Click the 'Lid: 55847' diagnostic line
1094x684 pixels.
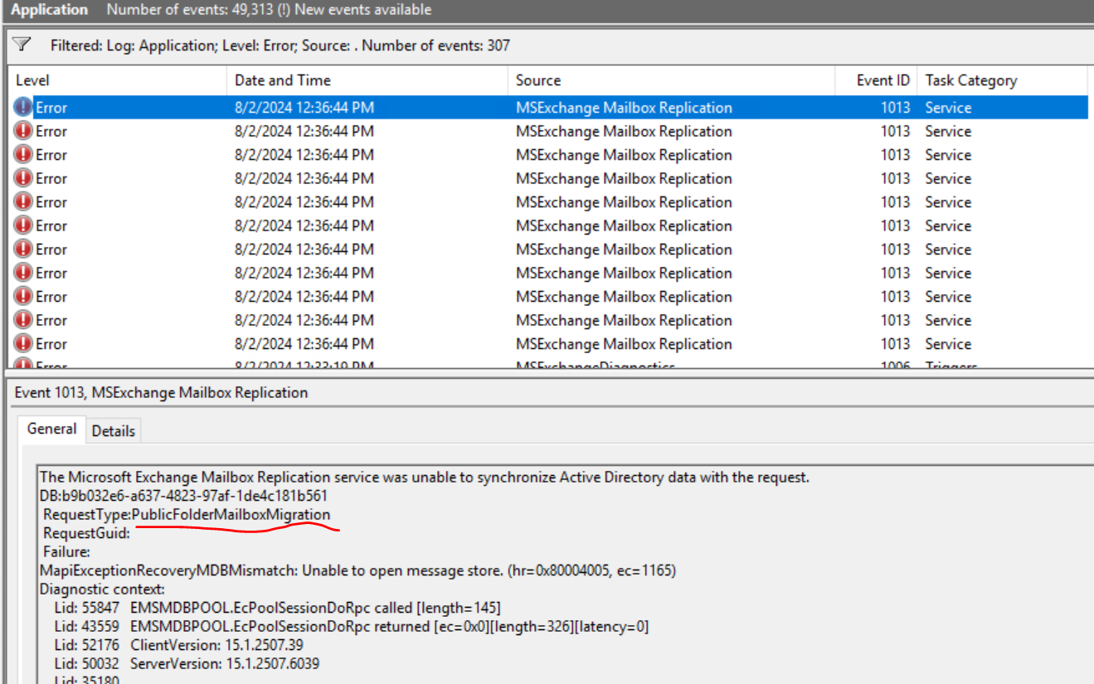277,608
